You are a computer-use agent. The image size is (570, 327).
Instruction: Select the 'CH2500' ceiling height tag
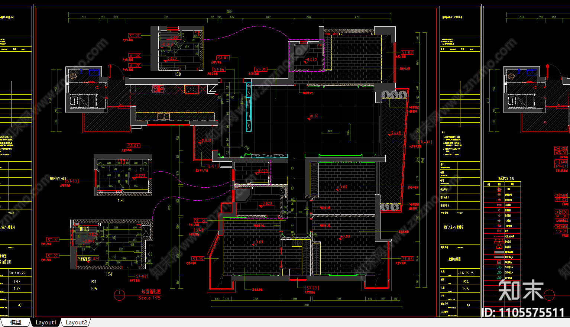(561, 195)
